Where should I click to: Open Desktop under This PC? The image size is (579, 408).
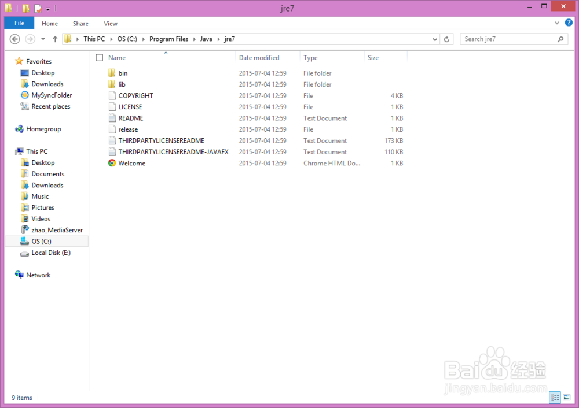point(43,162)
